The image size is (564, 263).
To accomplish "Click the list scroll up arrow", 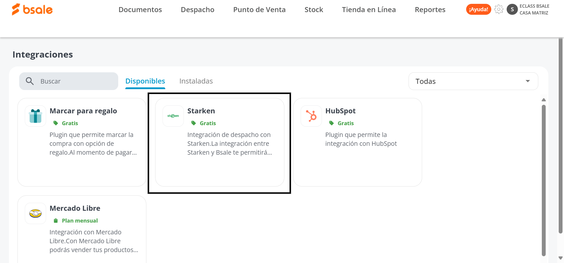I will [x=544, y=100].
